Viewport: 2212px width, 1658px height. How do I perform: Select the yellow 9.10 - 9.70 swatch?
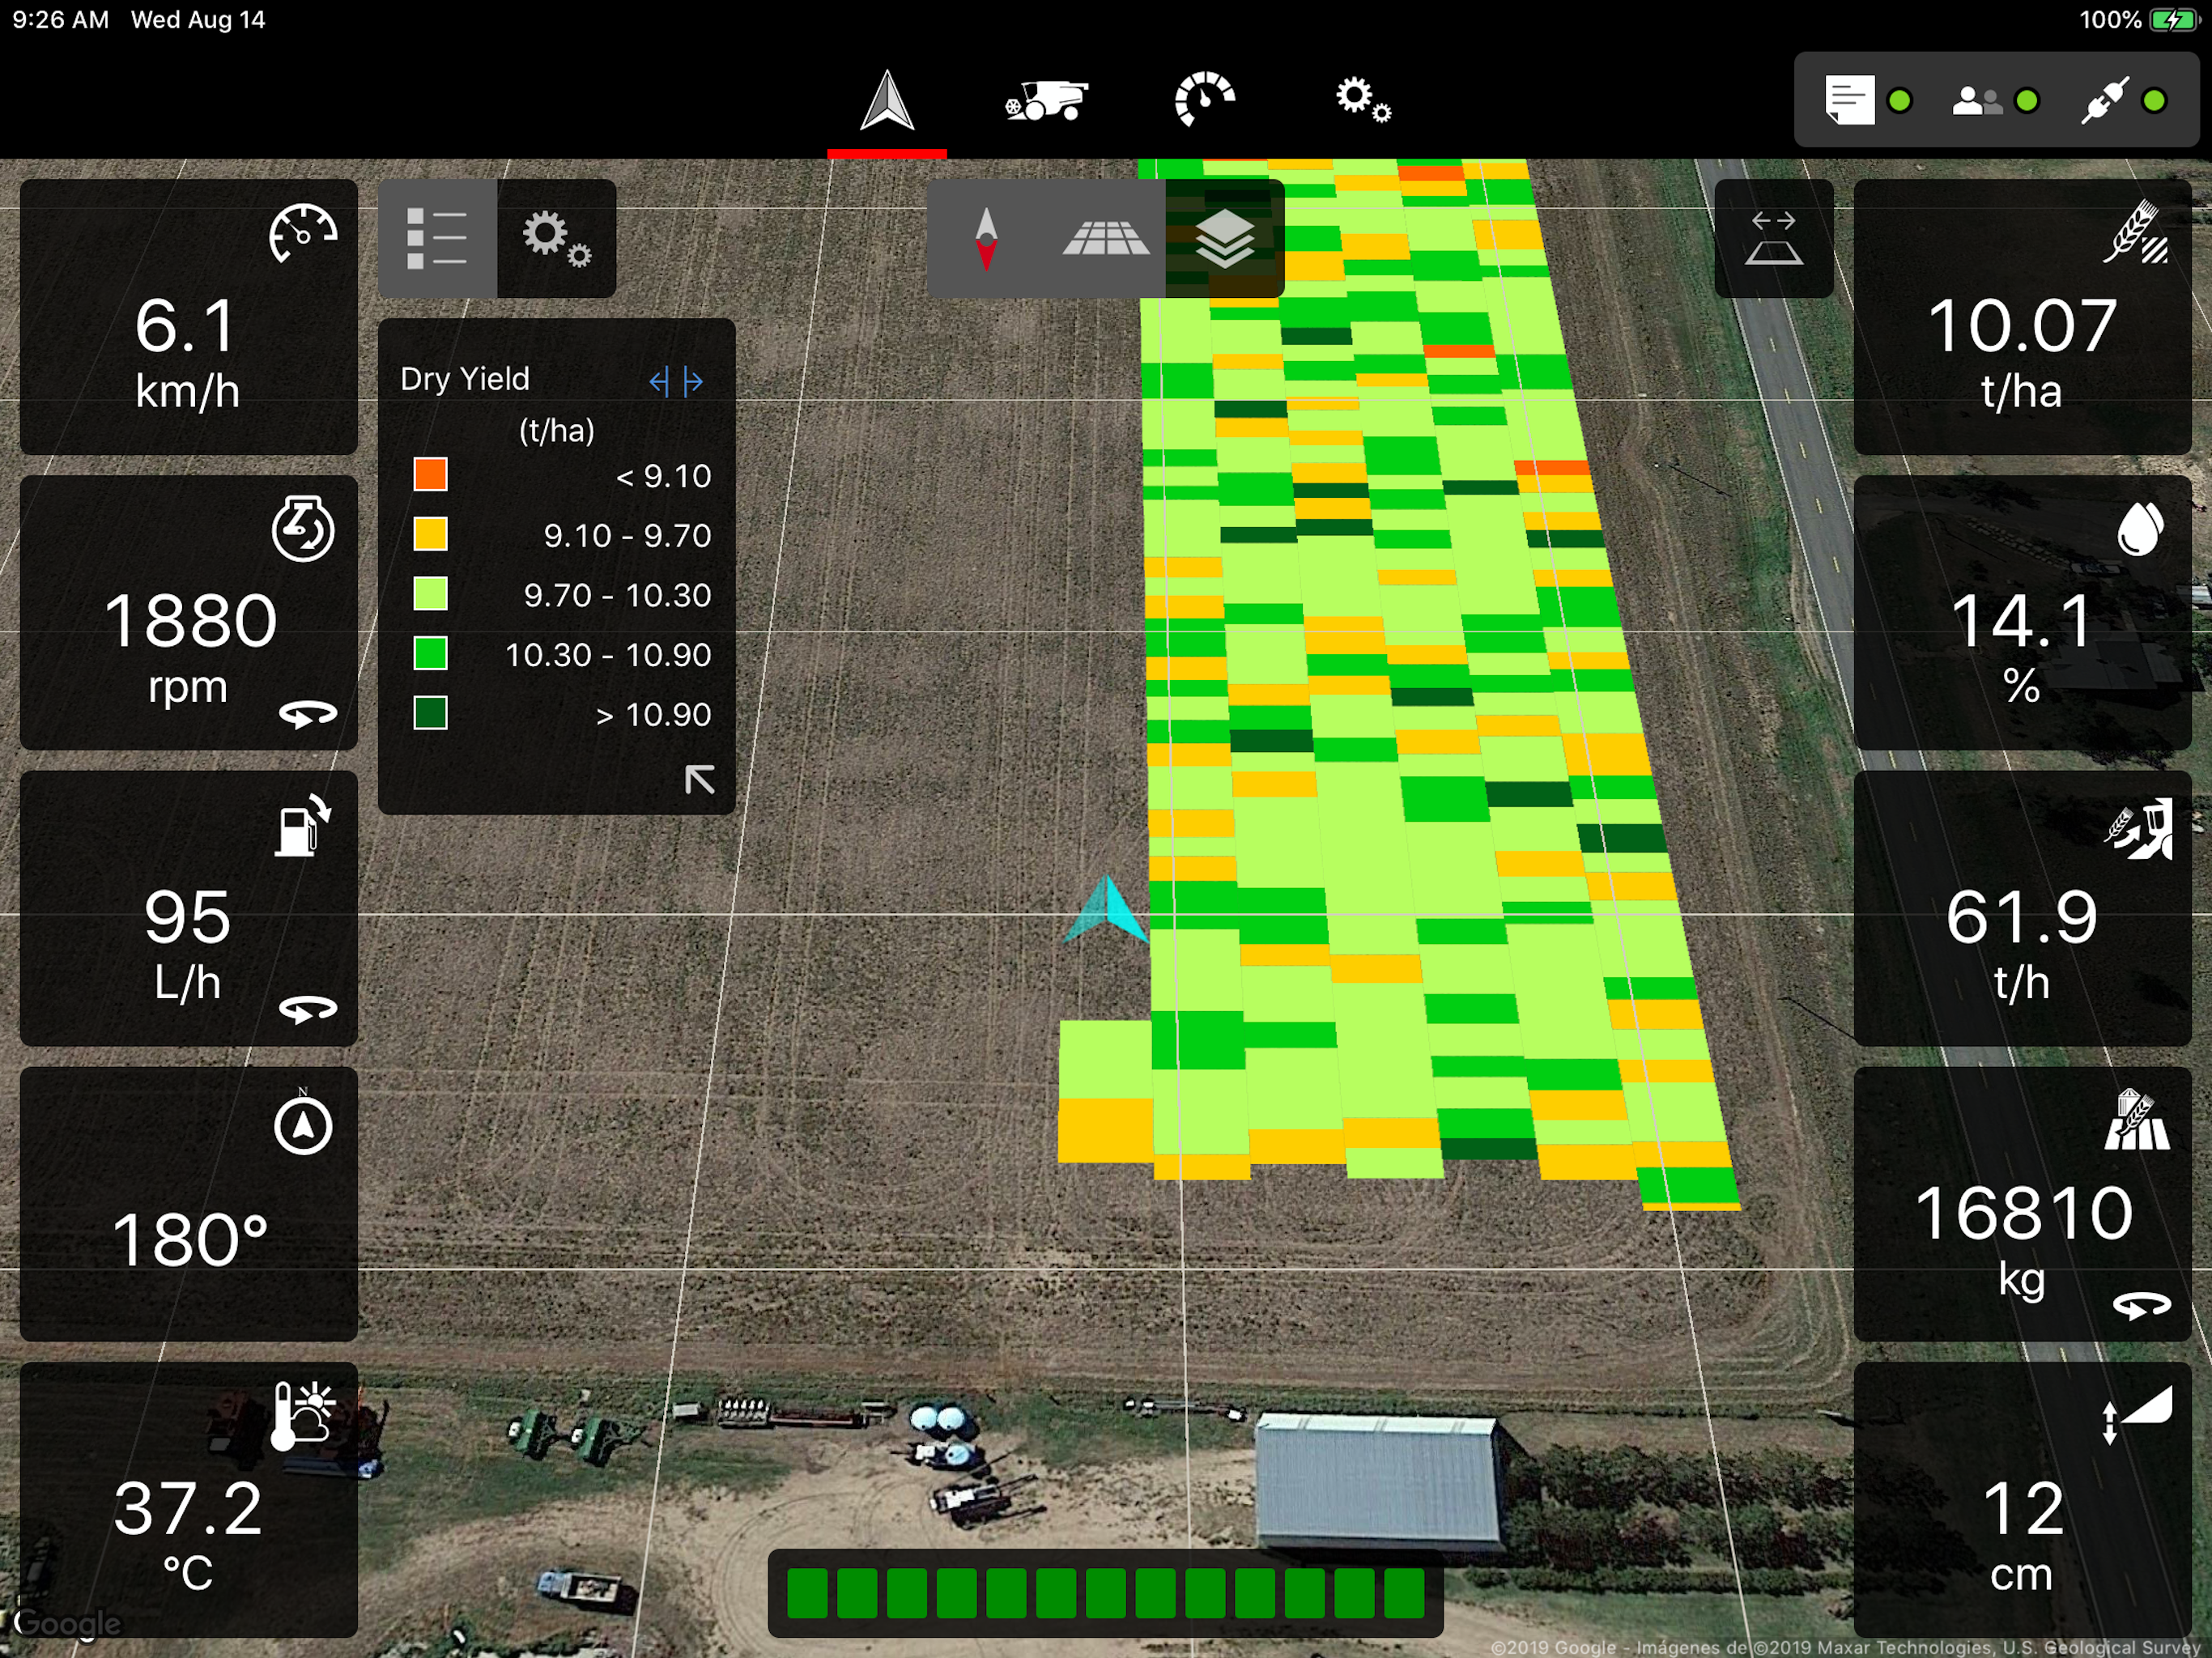coord(430,534)
